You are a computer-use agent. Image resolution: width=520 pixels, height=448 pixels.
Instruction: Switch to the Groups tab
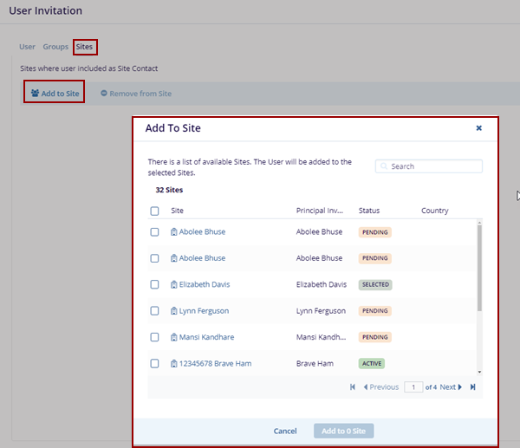[x=55, y=47]
